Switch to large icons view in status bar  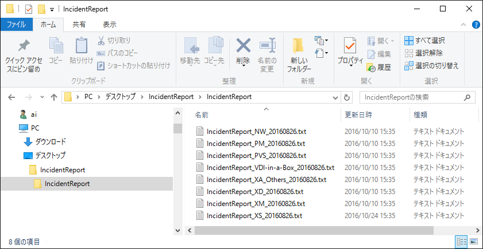pos(473,242)
